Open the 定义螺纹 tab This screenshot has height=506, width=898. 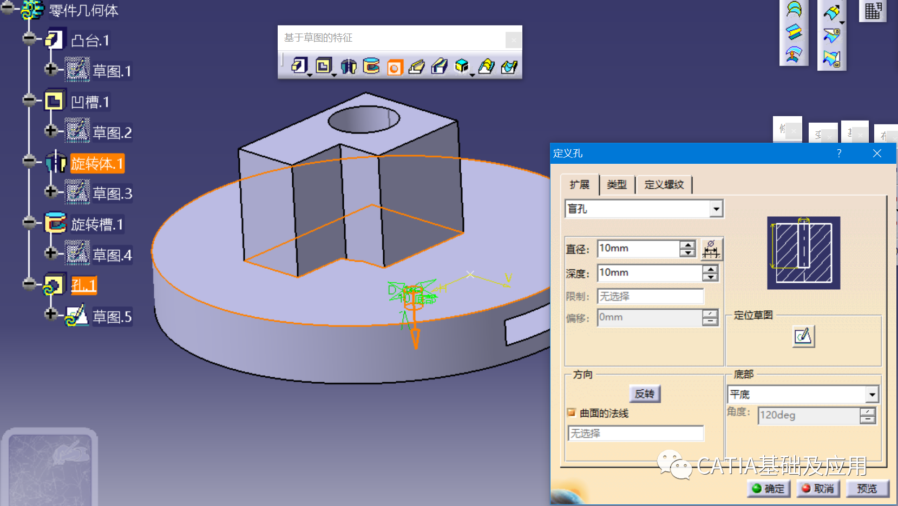(664, 185)
